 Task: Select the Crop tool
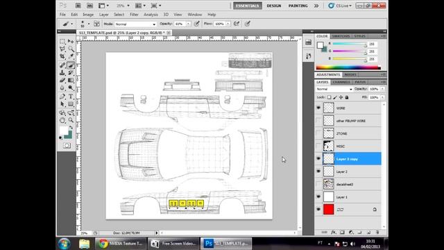(x=62, y=56)
